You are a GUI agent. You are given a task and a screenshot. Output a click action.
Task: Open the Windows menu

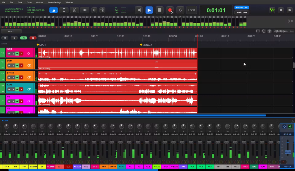[x=69, y=2]
